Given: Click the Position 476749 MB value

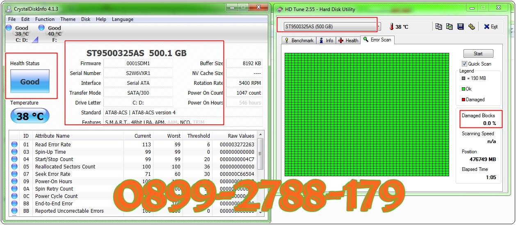Looking at the screenshot, I should tap(483, 159).
